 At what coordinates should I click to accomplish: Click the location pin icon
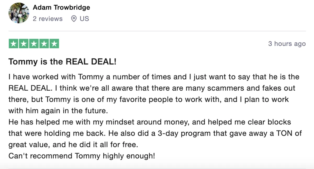pos(74,19)
